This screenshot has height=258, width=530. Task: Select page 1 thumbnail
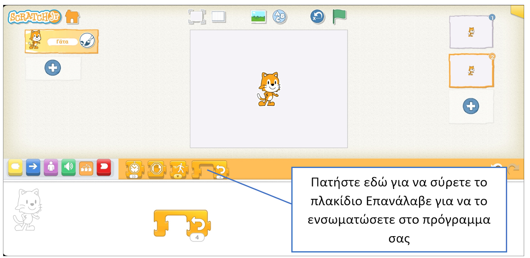[471, 32]
